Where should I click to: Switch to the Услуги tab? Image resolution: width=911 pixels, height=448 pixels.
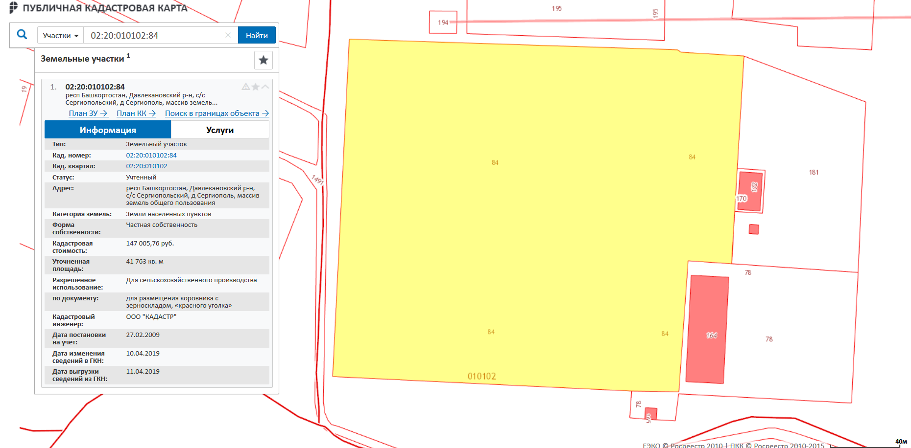tap(220, 130)
